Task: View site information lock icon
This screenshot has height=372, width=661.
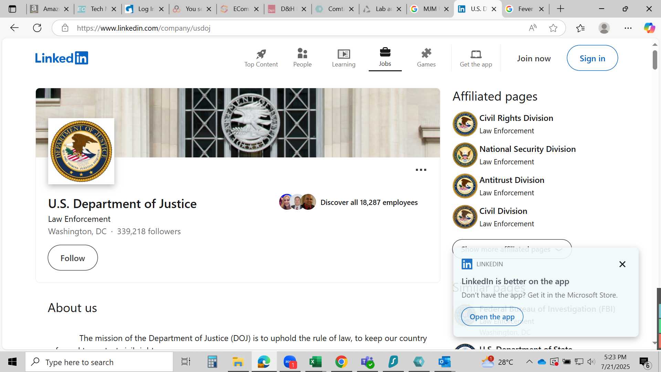Action: point(65,28)
